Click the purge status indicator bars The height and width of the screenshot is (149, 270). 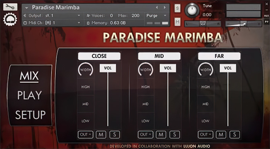click(x=157, y=23)
